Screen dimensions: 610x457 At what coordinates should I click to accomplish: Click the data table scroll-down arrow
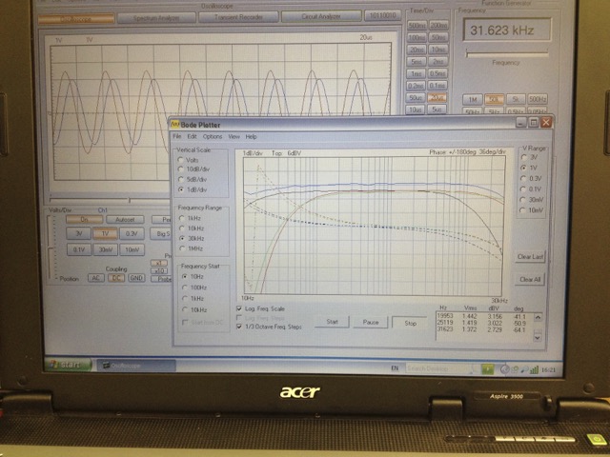[538, 337]
